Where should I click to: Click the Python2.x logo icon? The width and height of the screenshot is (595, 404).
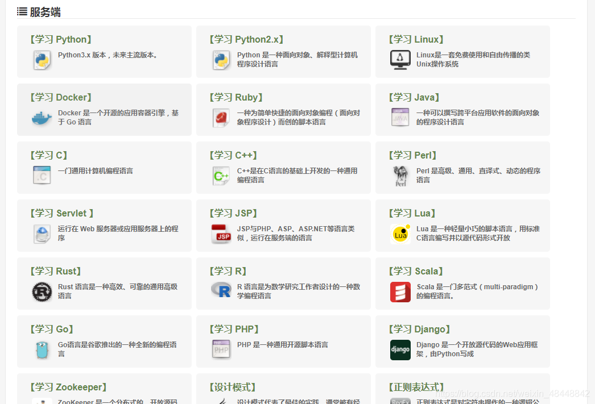[221, 60]
